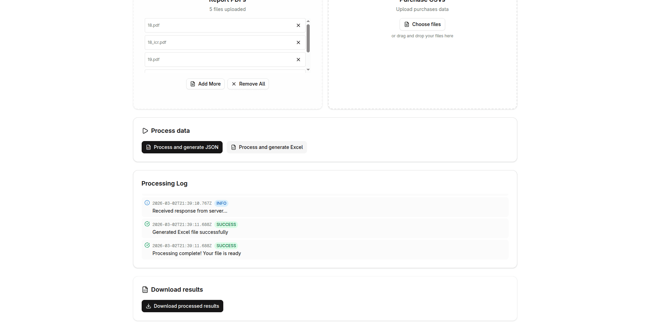Image resolution: width=651 pixels, height=329 pixels.
Task: Click the Add More files button
Action: [x=205, y=84]
